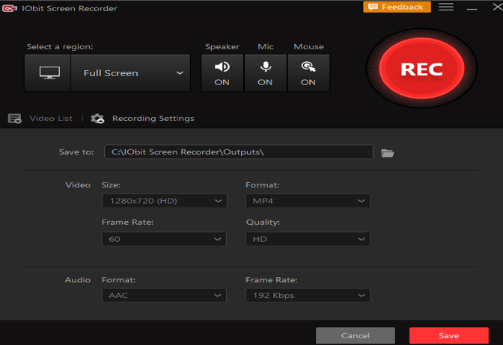This screenshot has height=345, width=503.
Task: Open the video Size 1280x720 (HD) dropdown
Action: tap(164, 201)
